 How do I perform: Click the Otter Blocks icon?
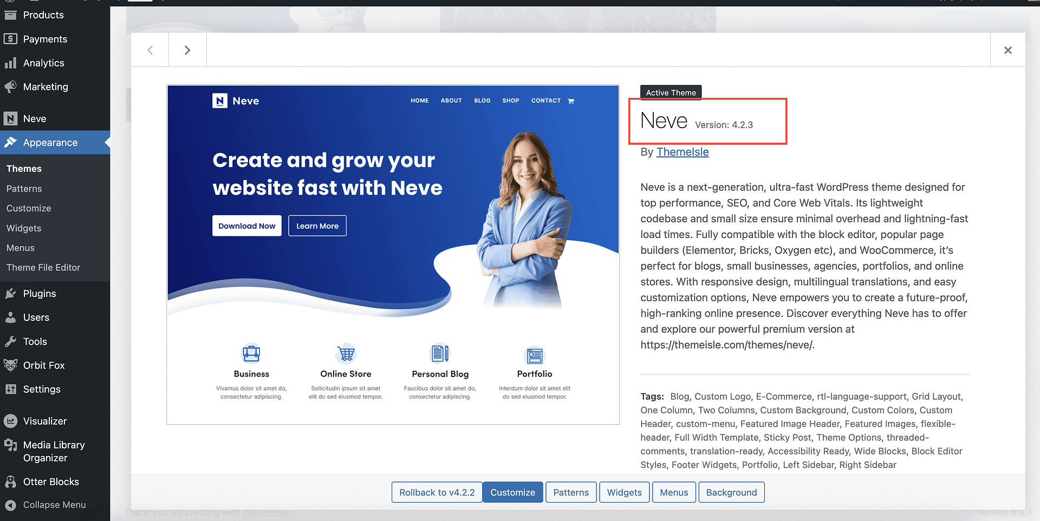coord(10,482)
